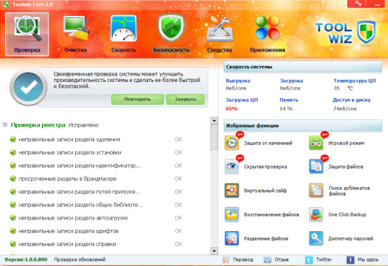This screenshot has width=388, height=266.
Task: Click the scrollbar up arrow in results list
Action: [214, 121]
